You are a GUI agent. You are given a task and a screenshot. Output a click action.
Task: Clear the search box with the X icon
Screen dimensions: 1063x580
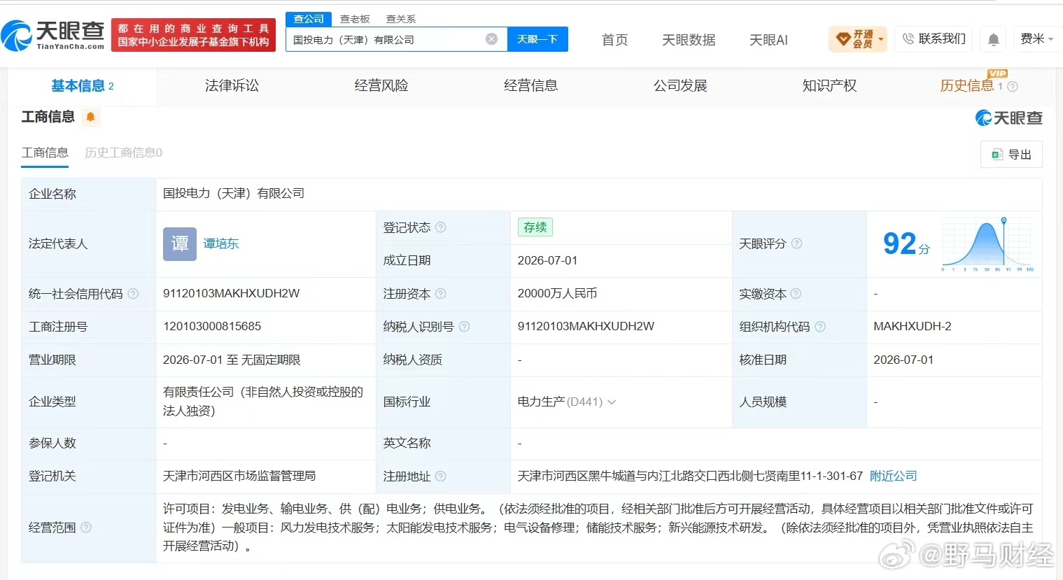491,39
